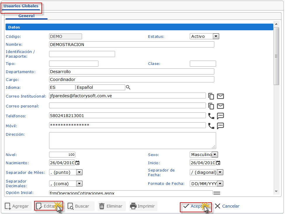The width and height of the screenshot is (285, 214).
Task: Click the Opción Inicial list icon
Action: pyautogui.click(x=216, y=193)
